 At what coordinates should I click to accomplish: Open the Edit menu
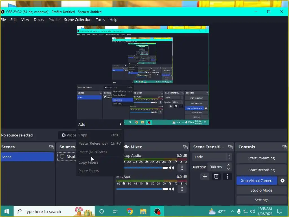(14, 19)
